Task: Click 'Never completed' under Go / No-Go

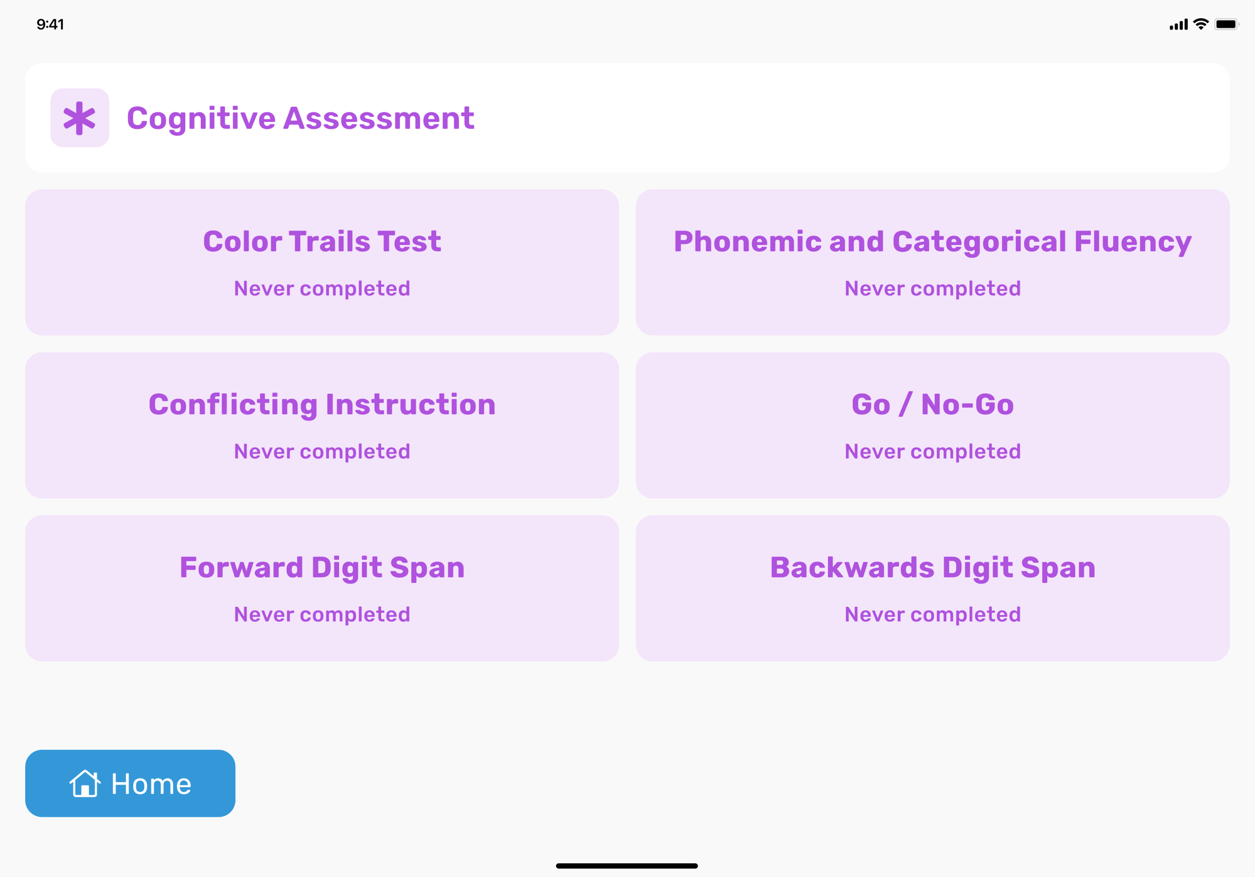Action: click(932, 451)
